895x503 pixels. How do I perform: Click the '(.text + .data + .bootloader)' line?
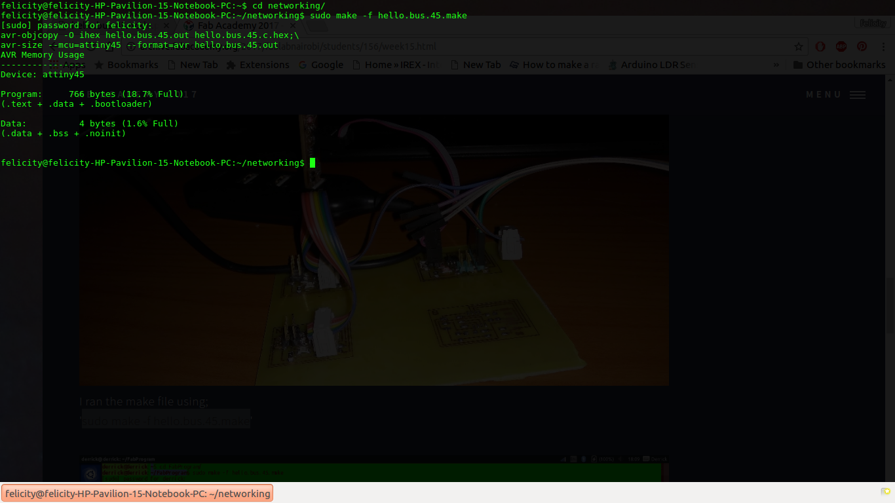77,104
